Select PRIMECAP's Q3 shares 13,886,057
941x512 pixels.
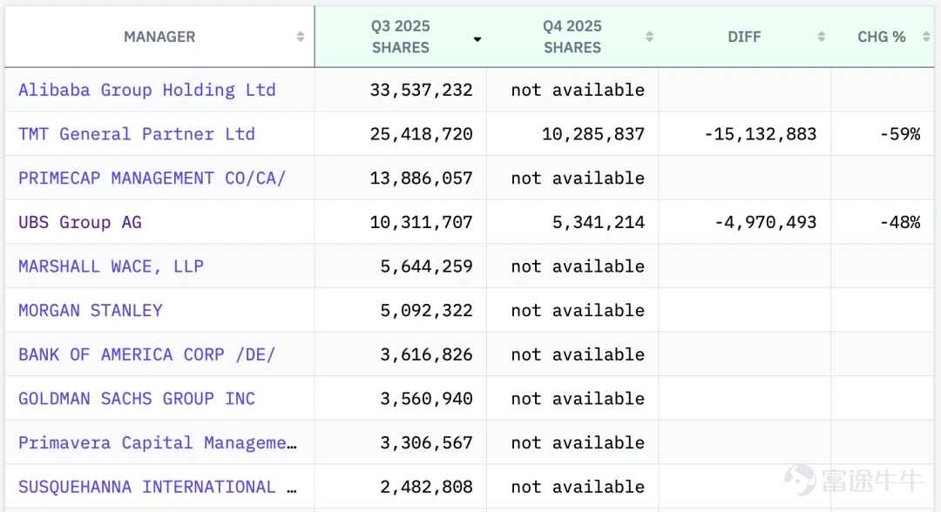pyautogui.click(x=422, y=178)
